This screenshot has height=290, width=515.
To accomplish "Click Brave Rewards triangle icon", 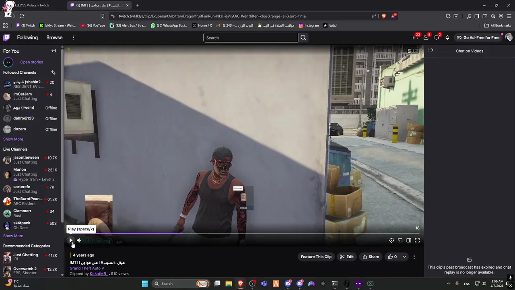I will point(393,16).
